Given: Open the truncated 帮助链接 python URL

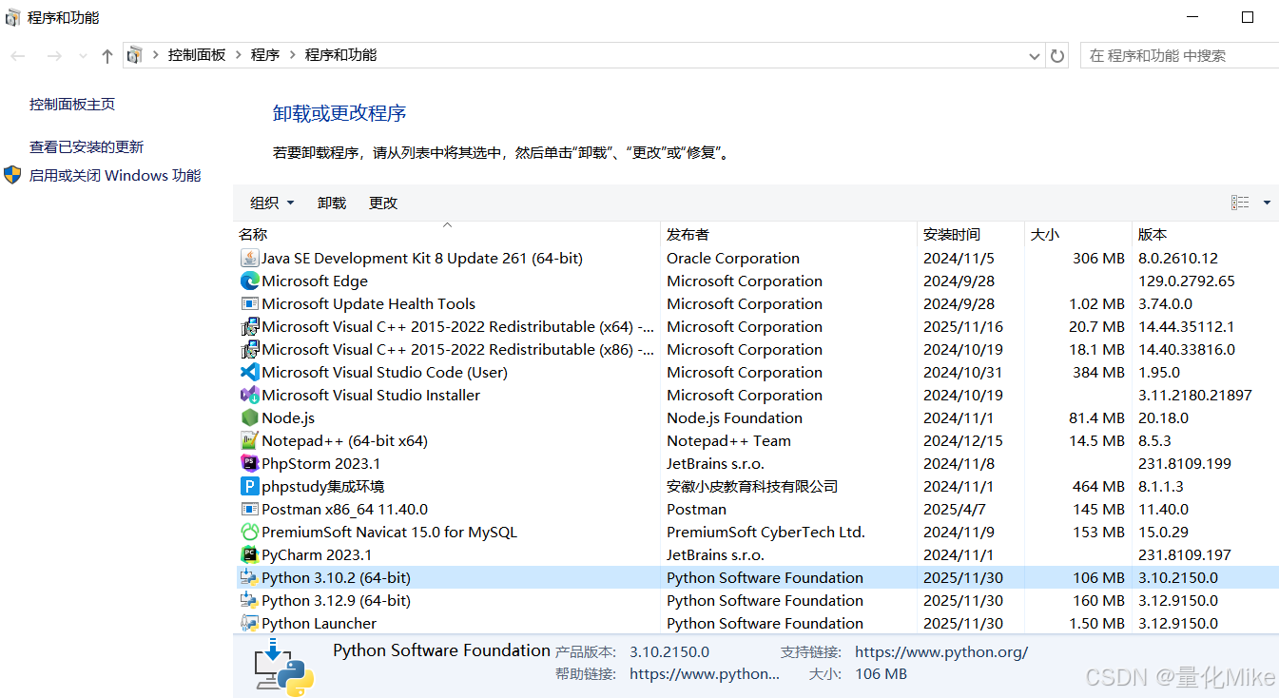Looking at the screenshot, I should point(705,673).
